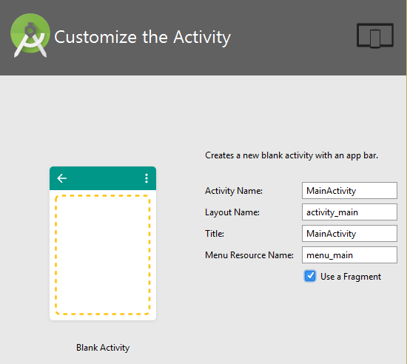The width and height of the screenshot is (407, 364).
Task: Select the Menu Resource Name field
Action: (x=349, y=255)
